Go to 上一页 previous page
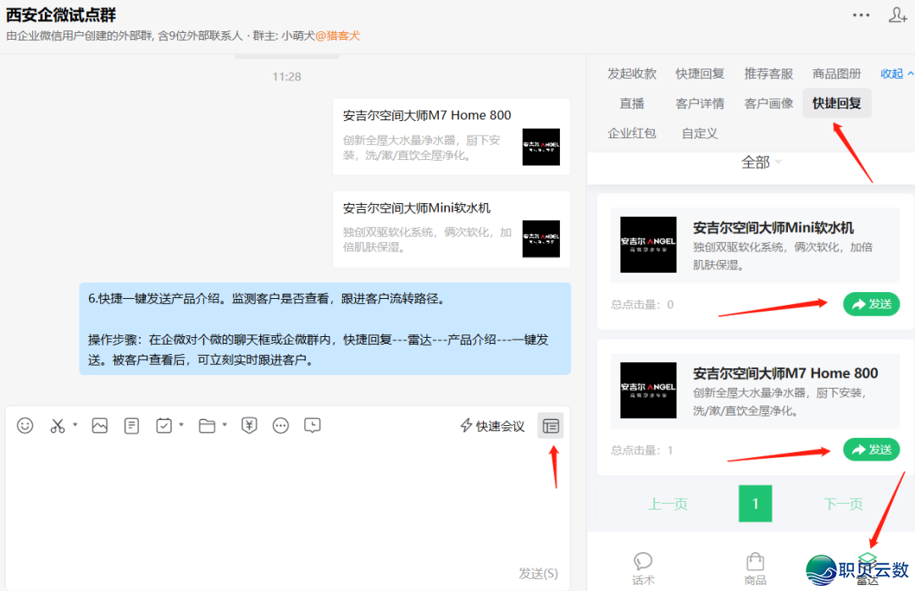This screenshot has height=591, width=915. coord(668,504)
